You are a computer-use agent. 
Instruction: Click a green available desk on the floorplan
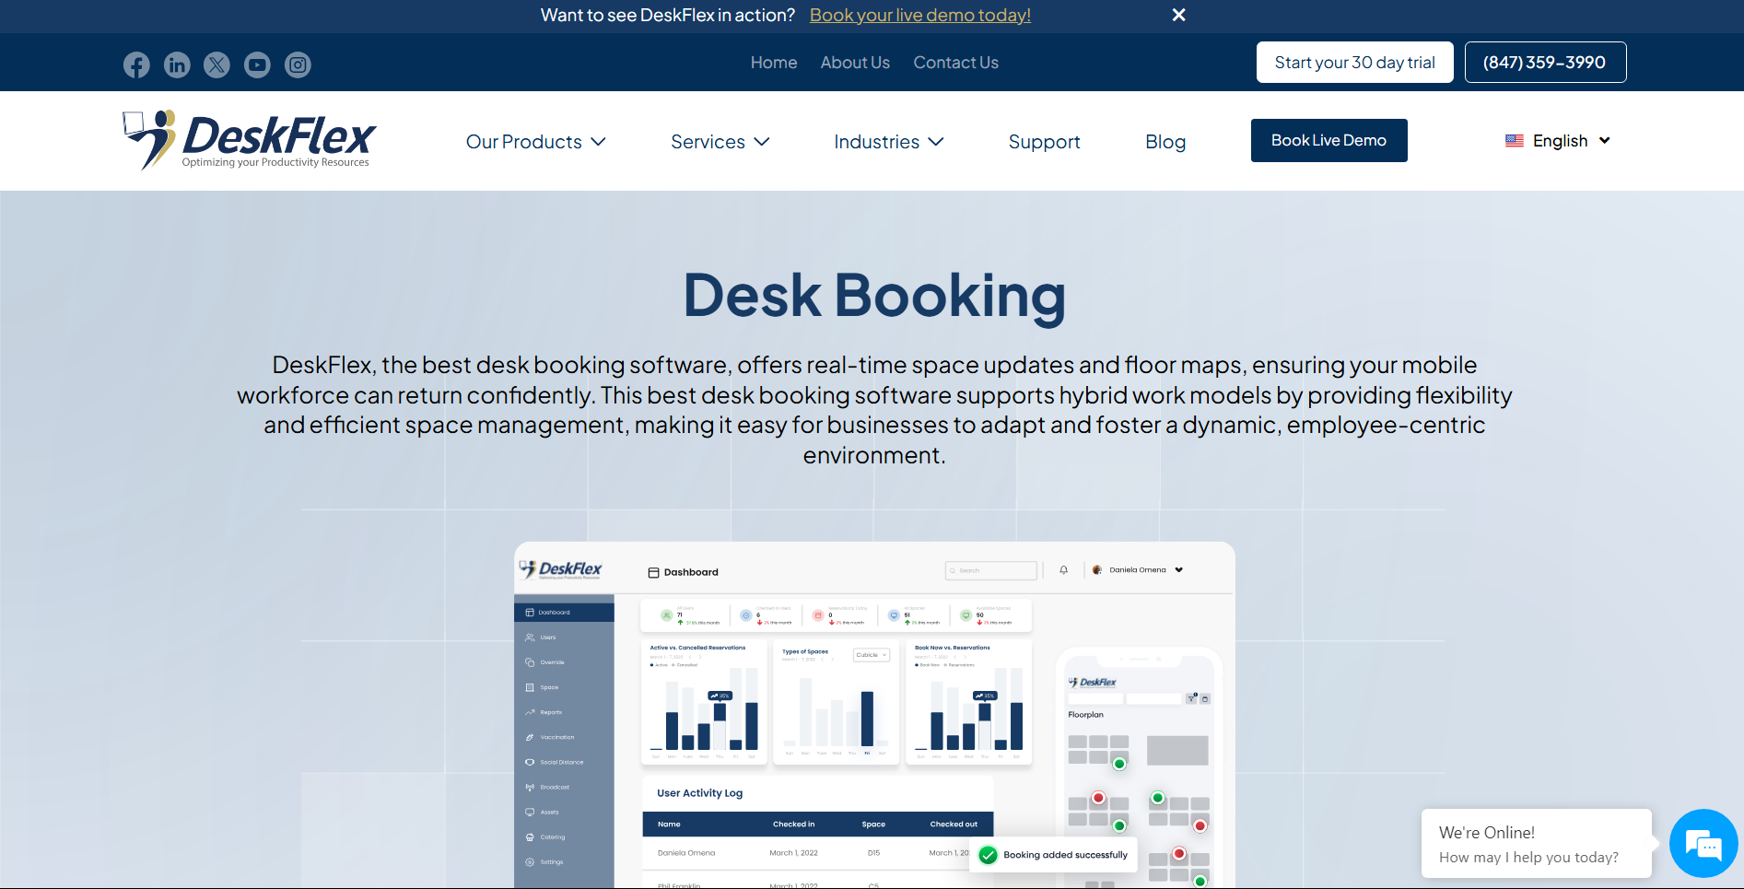click(x=1120, y=764)
